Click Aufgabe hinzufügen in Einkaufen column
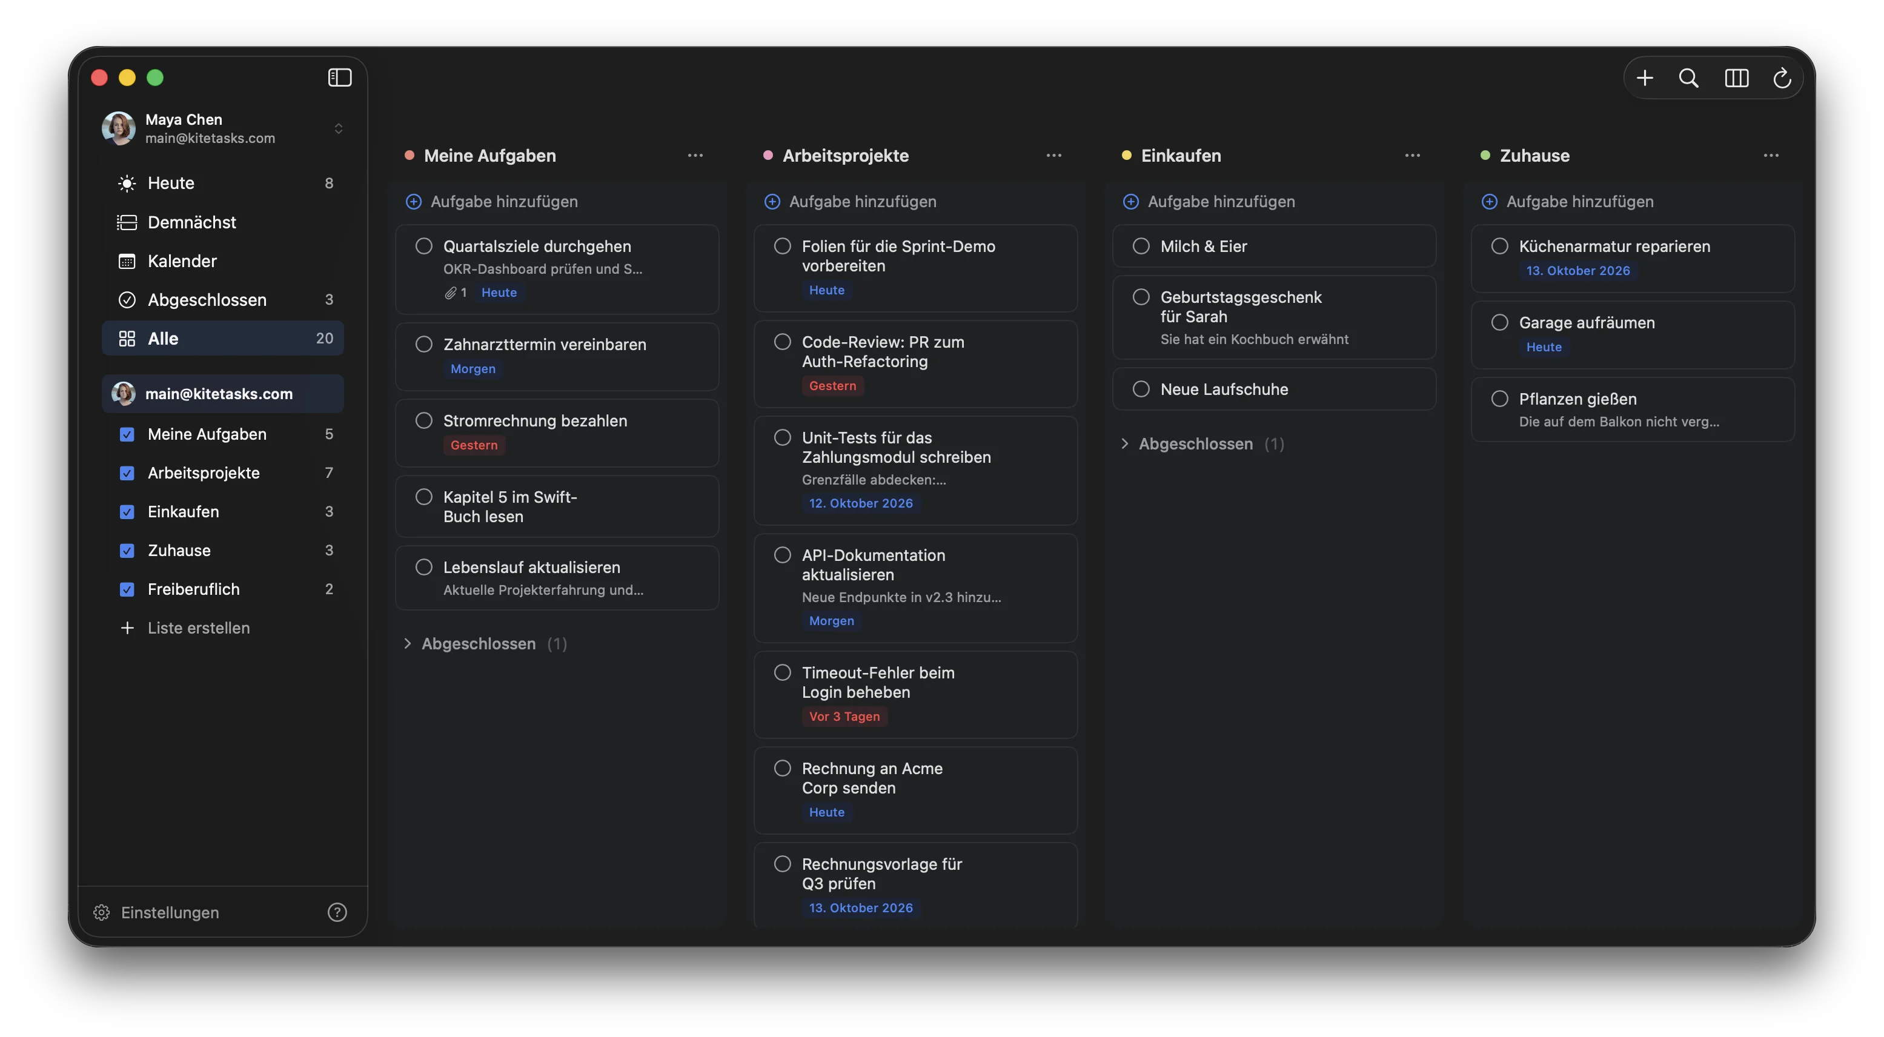Image resolution: width=1884 pixels, height=1037 pixels. [1209, 202]
